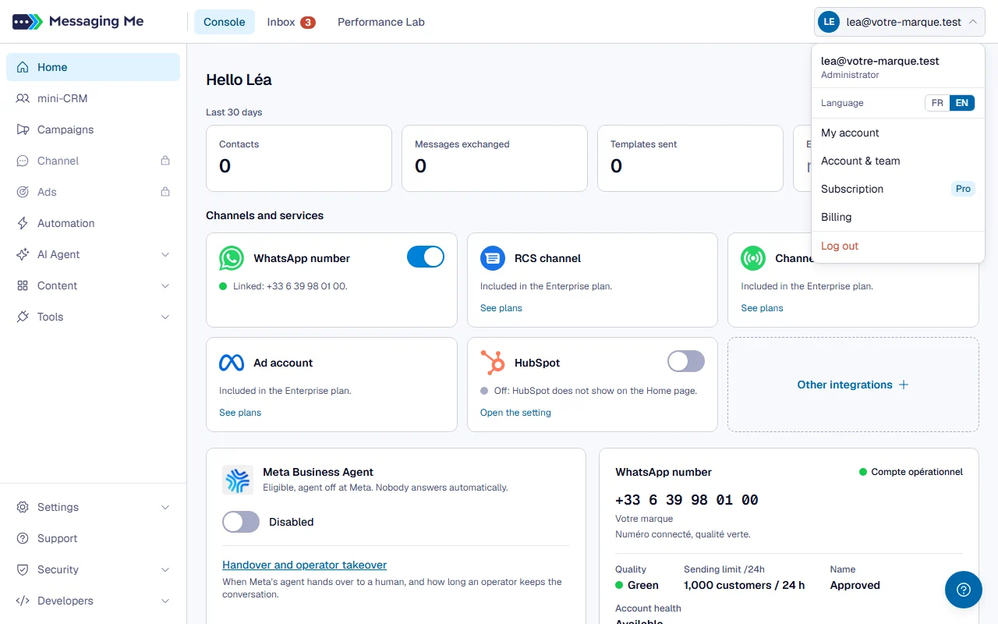Viewport: 998px width, 624px height.
Task: Enable the Meta Business Agent toggle
Action: (x=241, y=522)
